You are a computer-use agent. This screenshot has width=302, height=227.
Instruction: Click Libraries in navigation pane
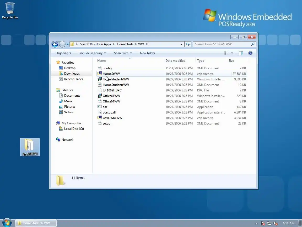67,90
